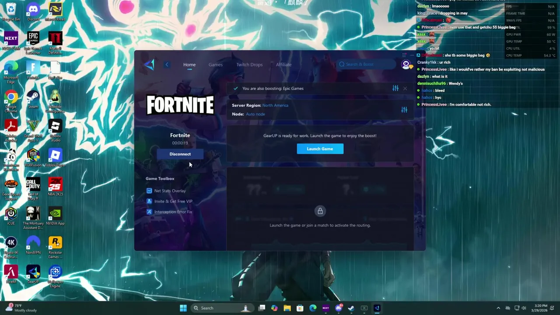Select the Fortnite desktop shortcut
560x315 pixels.
(x=33, y=70)
